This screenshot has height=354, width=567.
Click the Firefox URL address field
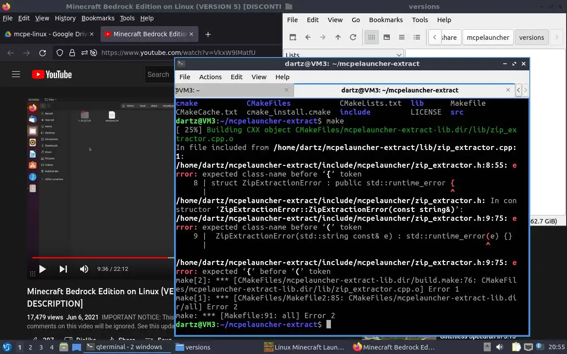(x=179, y=53)
